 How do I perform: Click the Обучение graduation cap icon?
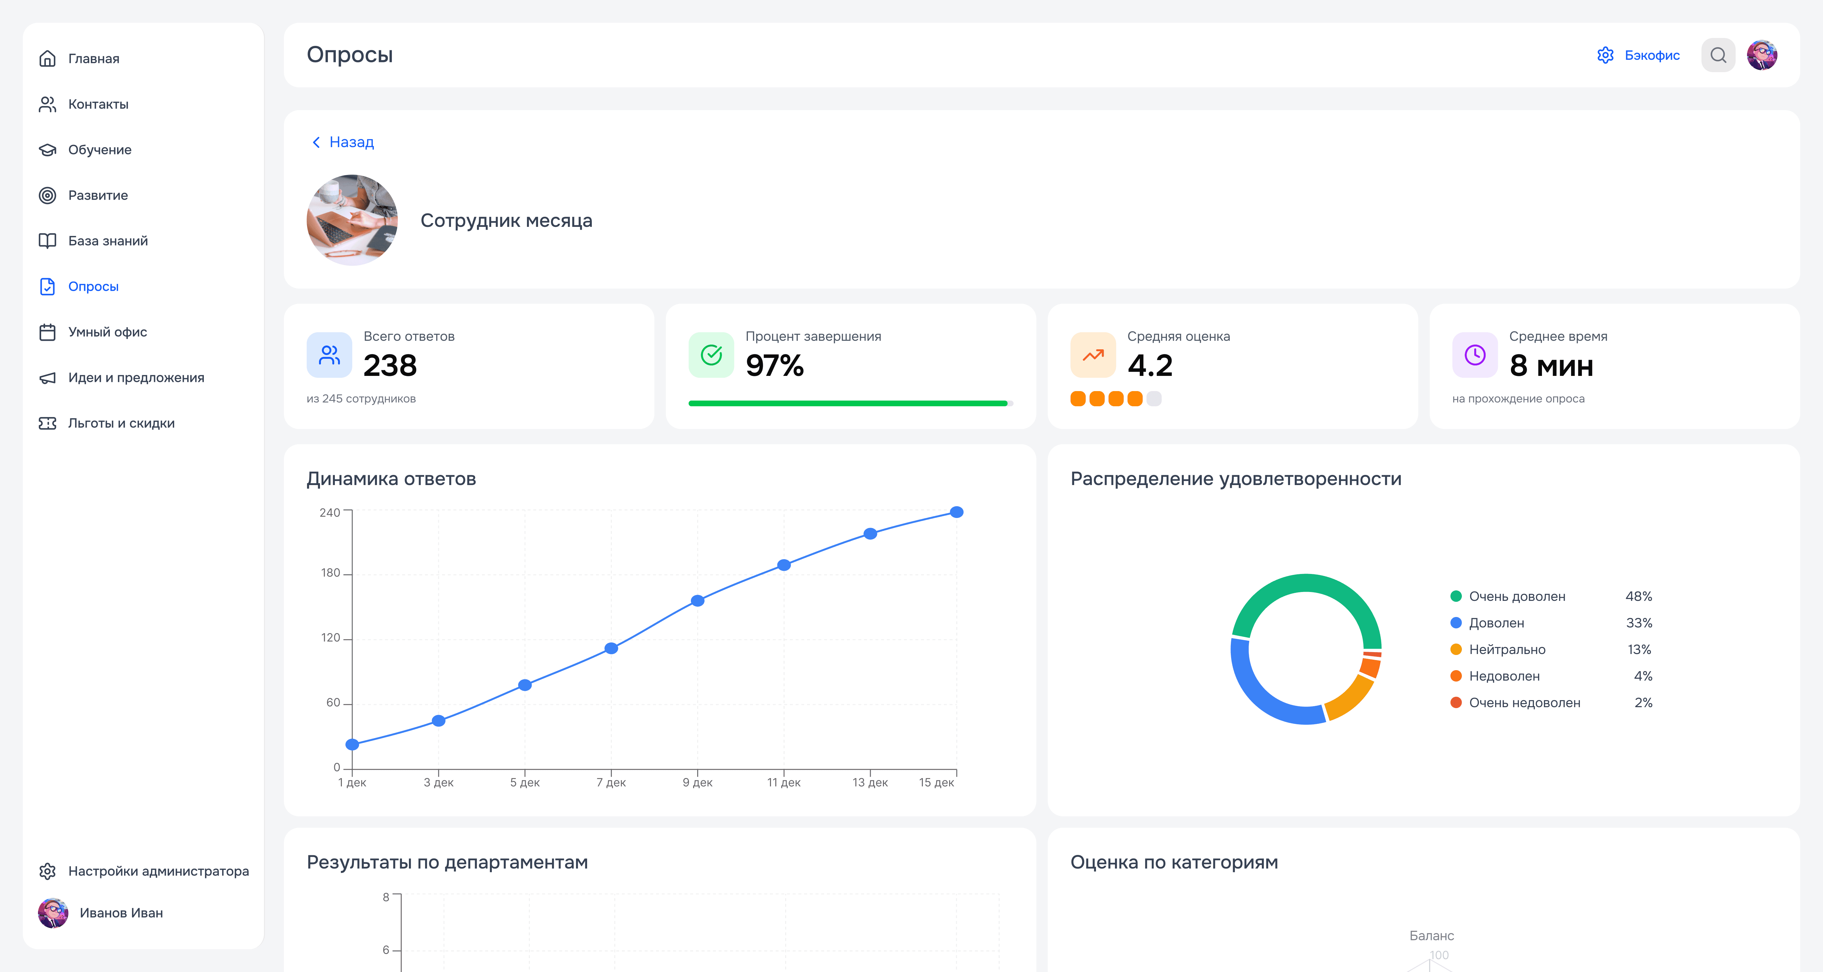tap(47, 150)
